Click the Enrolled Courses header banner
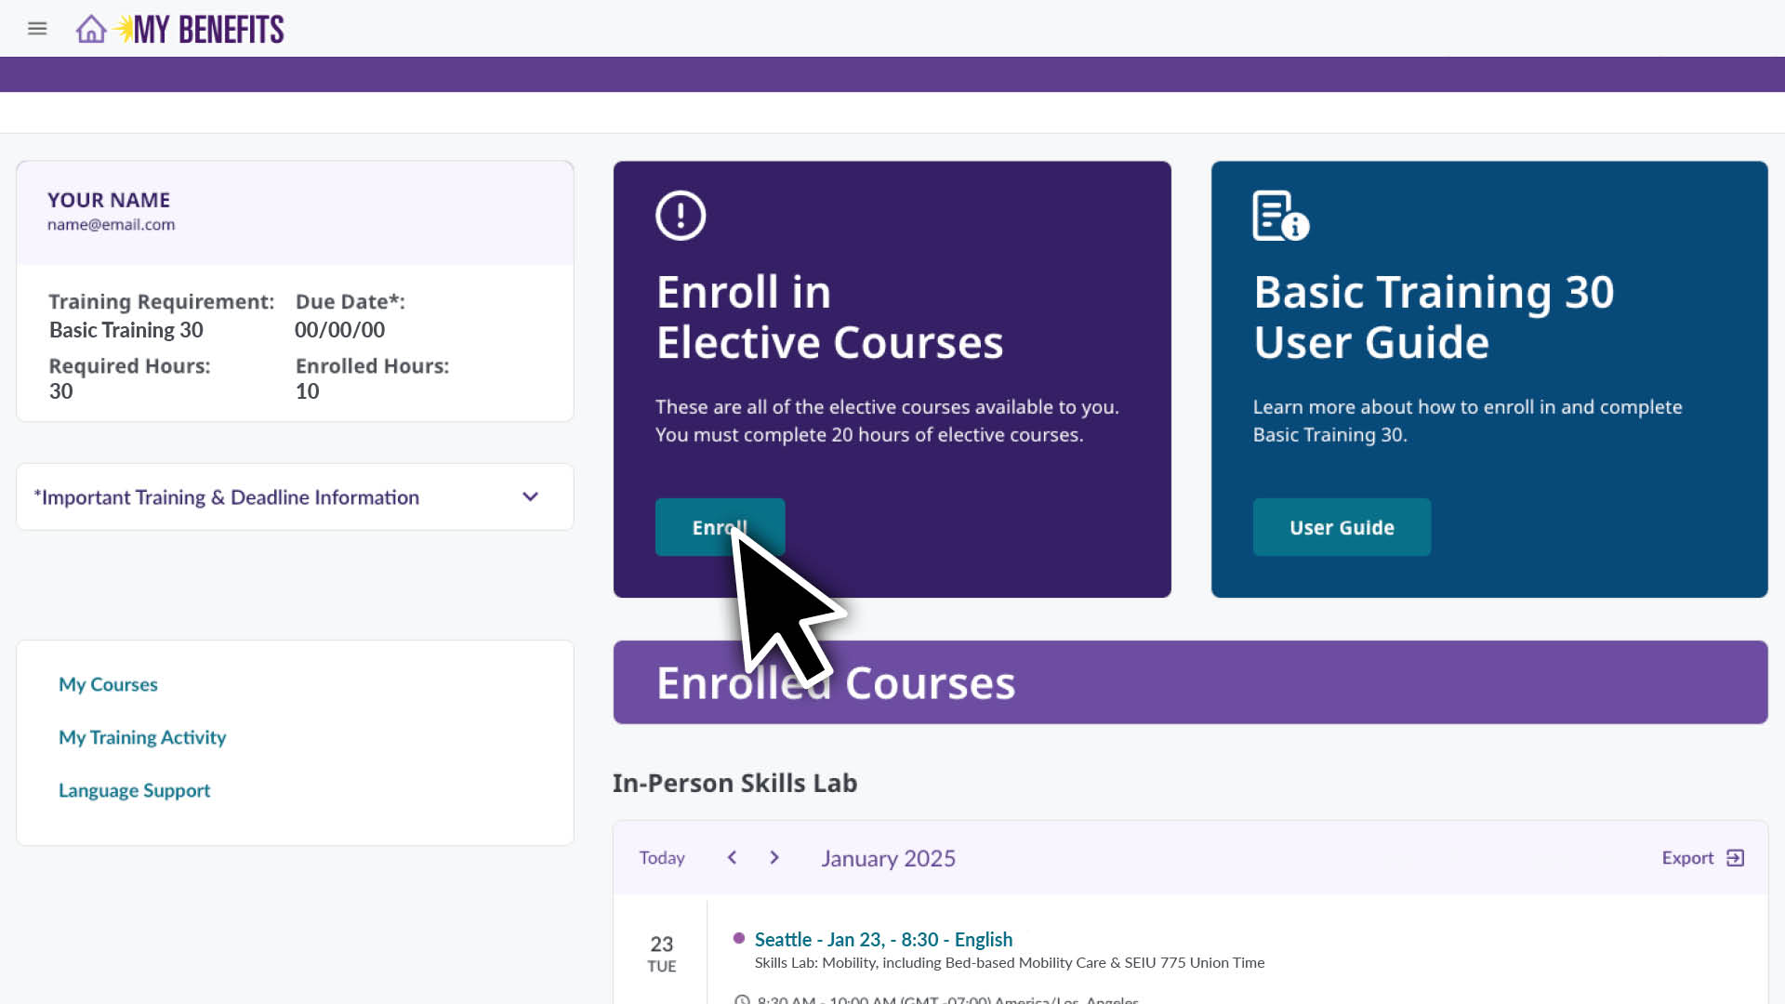1785x1004 pixels. click(x=1190, y=683)
